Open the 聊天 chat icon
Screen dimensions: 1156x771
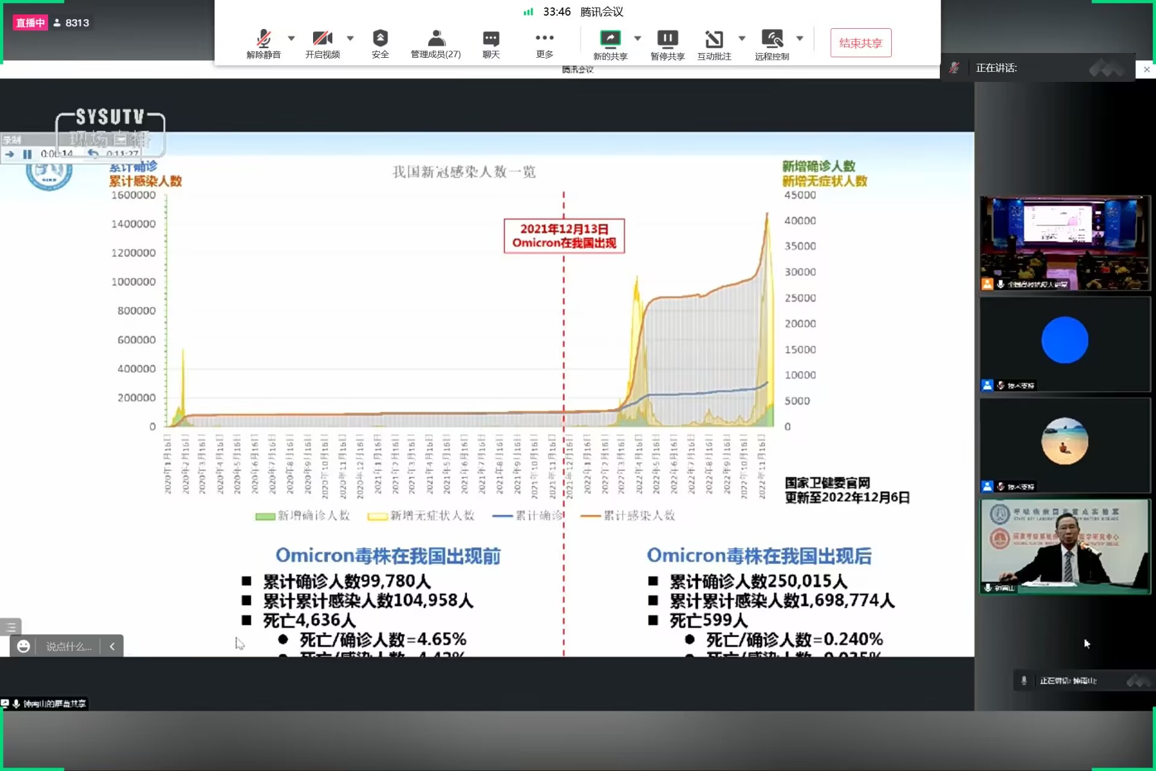(491, 39)
